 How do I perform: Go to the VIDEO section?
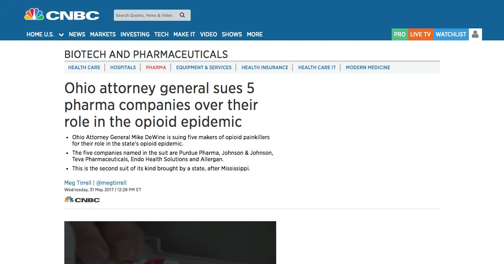pyautogui.click(x=209, y=34)
